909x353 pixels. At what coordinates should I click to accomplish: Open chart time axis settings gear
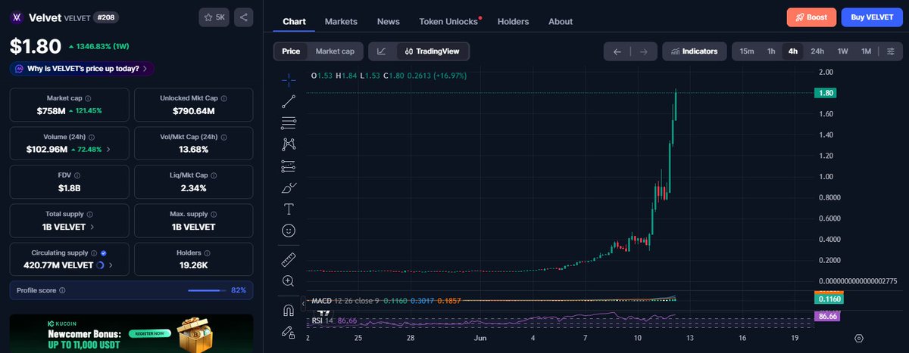[859, 338]
